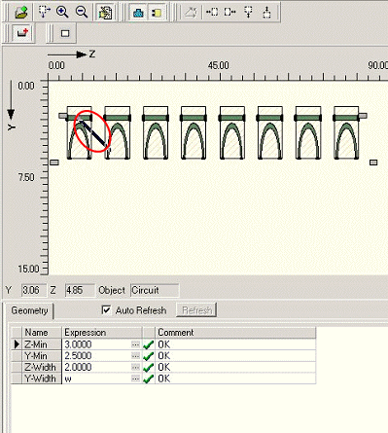Select the rectangle draw tool icon
388x433 pixels.
tap(65, 33)
